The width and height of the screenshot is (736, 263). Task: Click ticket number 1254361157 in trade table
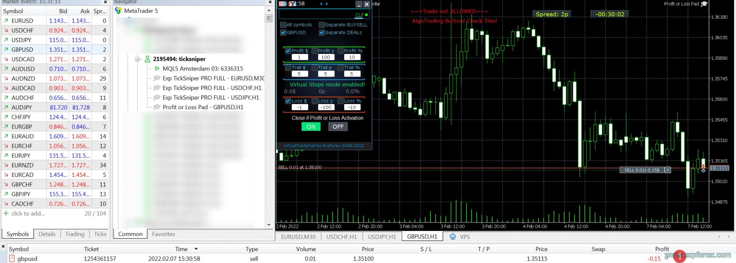point(100,258)
